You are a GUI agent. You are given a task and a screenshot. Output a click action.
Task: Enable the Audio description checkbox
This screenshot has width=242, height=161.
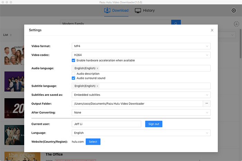coord(73,73)
